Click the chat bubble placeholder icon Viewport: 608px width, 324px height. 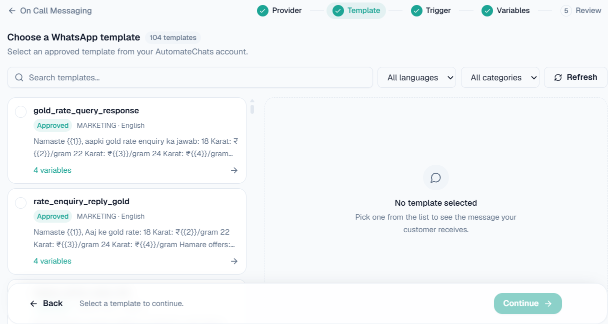(x=435, y=178)
